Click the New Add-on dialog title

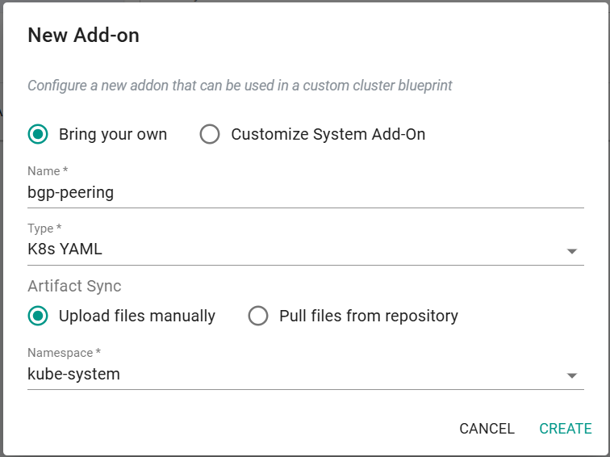84,35
